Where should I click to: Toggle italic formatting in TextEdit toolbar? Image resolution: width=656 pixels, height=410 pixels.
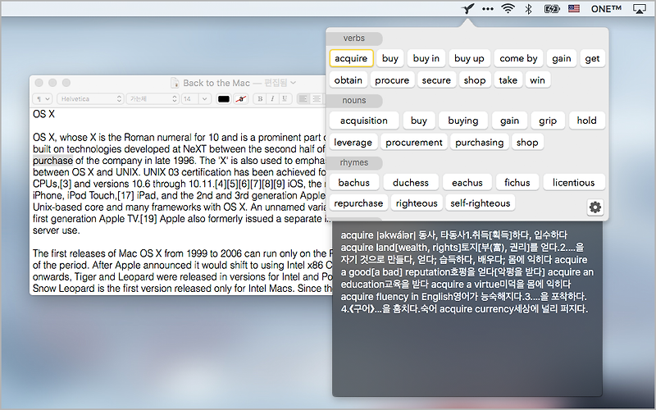(272, 98)
